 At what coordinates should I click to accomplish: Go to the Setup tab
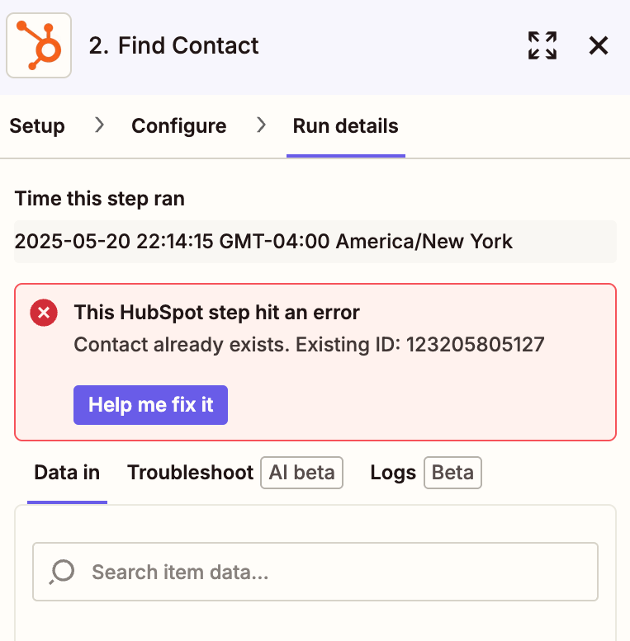click(37, 126)
